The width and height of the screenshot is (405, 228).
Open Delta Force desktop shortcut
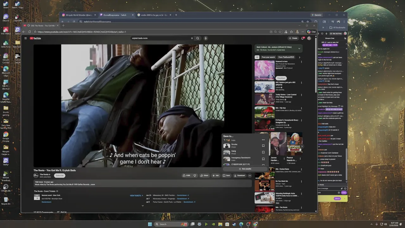pyautogui.click(x=6, y=44)
